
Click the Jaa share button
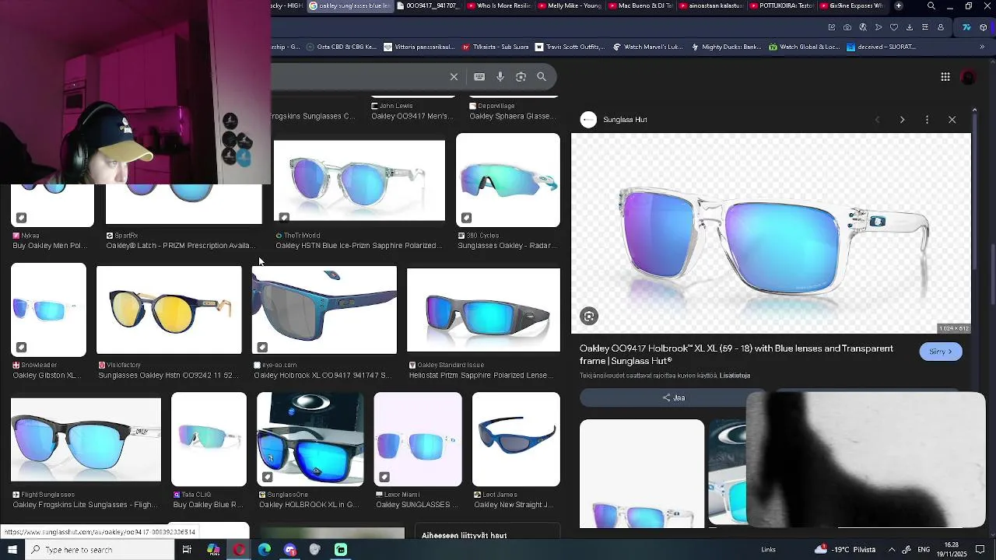[x=674, y=397]
